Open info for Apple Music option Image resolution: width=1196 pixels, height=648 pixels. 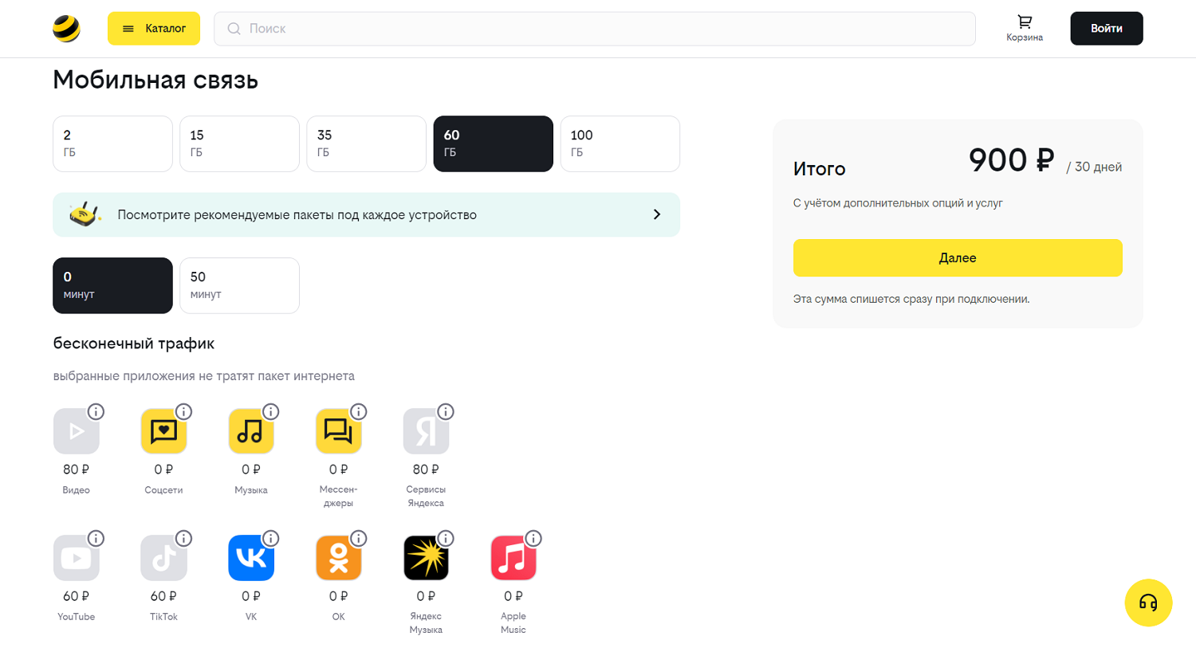[533, 538]
